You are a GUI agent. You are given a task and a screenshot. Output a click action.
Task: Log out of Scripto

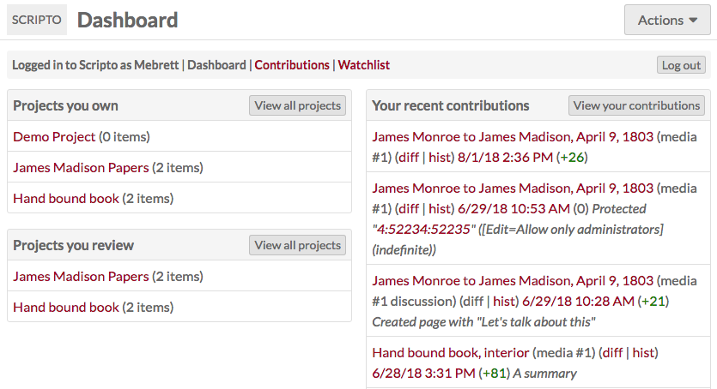pyautogui.click(x=681, y=65)
